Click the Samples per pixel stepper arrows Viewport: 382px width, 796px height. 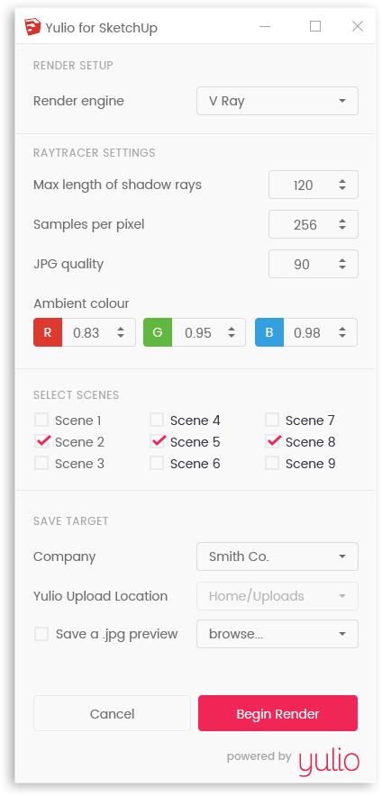(343, 224)
